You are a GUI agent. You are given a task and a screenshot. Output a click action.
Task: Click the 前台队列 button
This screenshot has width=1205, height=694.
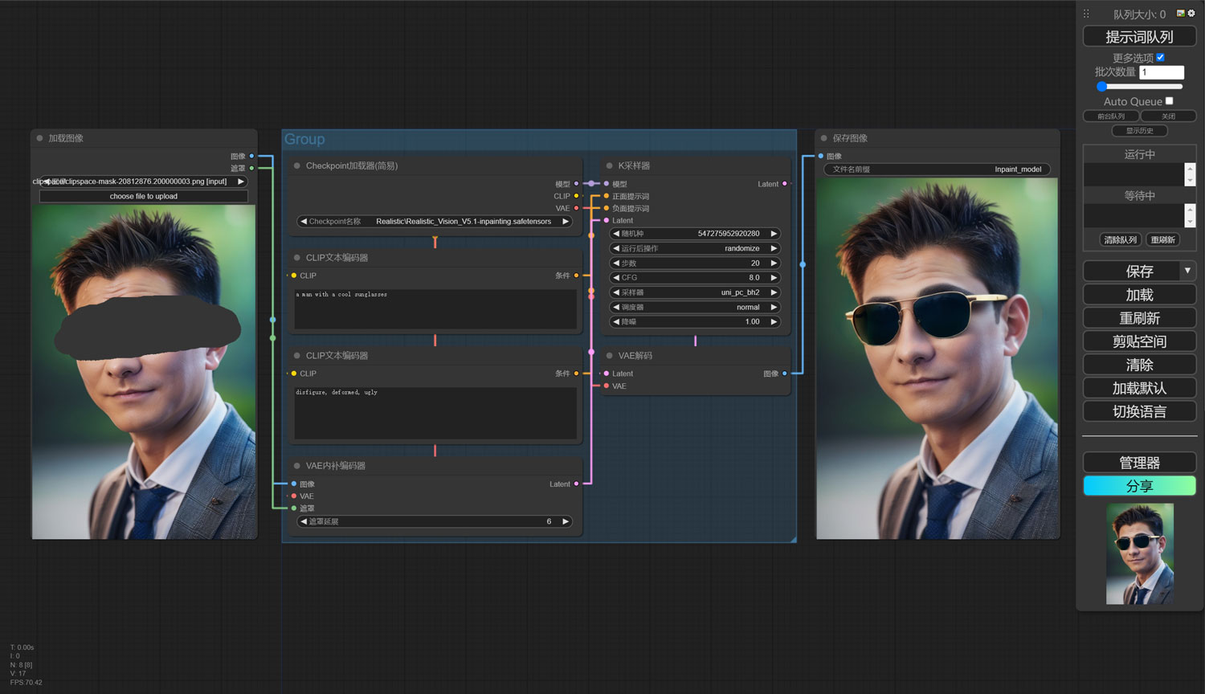tap(1111, 116)
